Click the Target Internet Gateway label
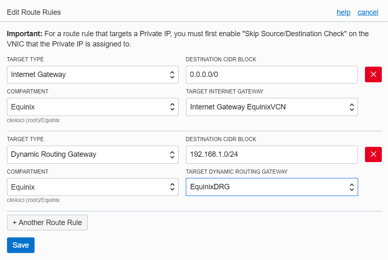 [x=225, y=91]
